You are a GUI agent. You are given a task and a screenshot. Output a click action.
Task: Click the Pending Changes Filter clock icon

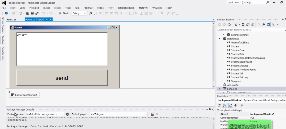(236, 25)
